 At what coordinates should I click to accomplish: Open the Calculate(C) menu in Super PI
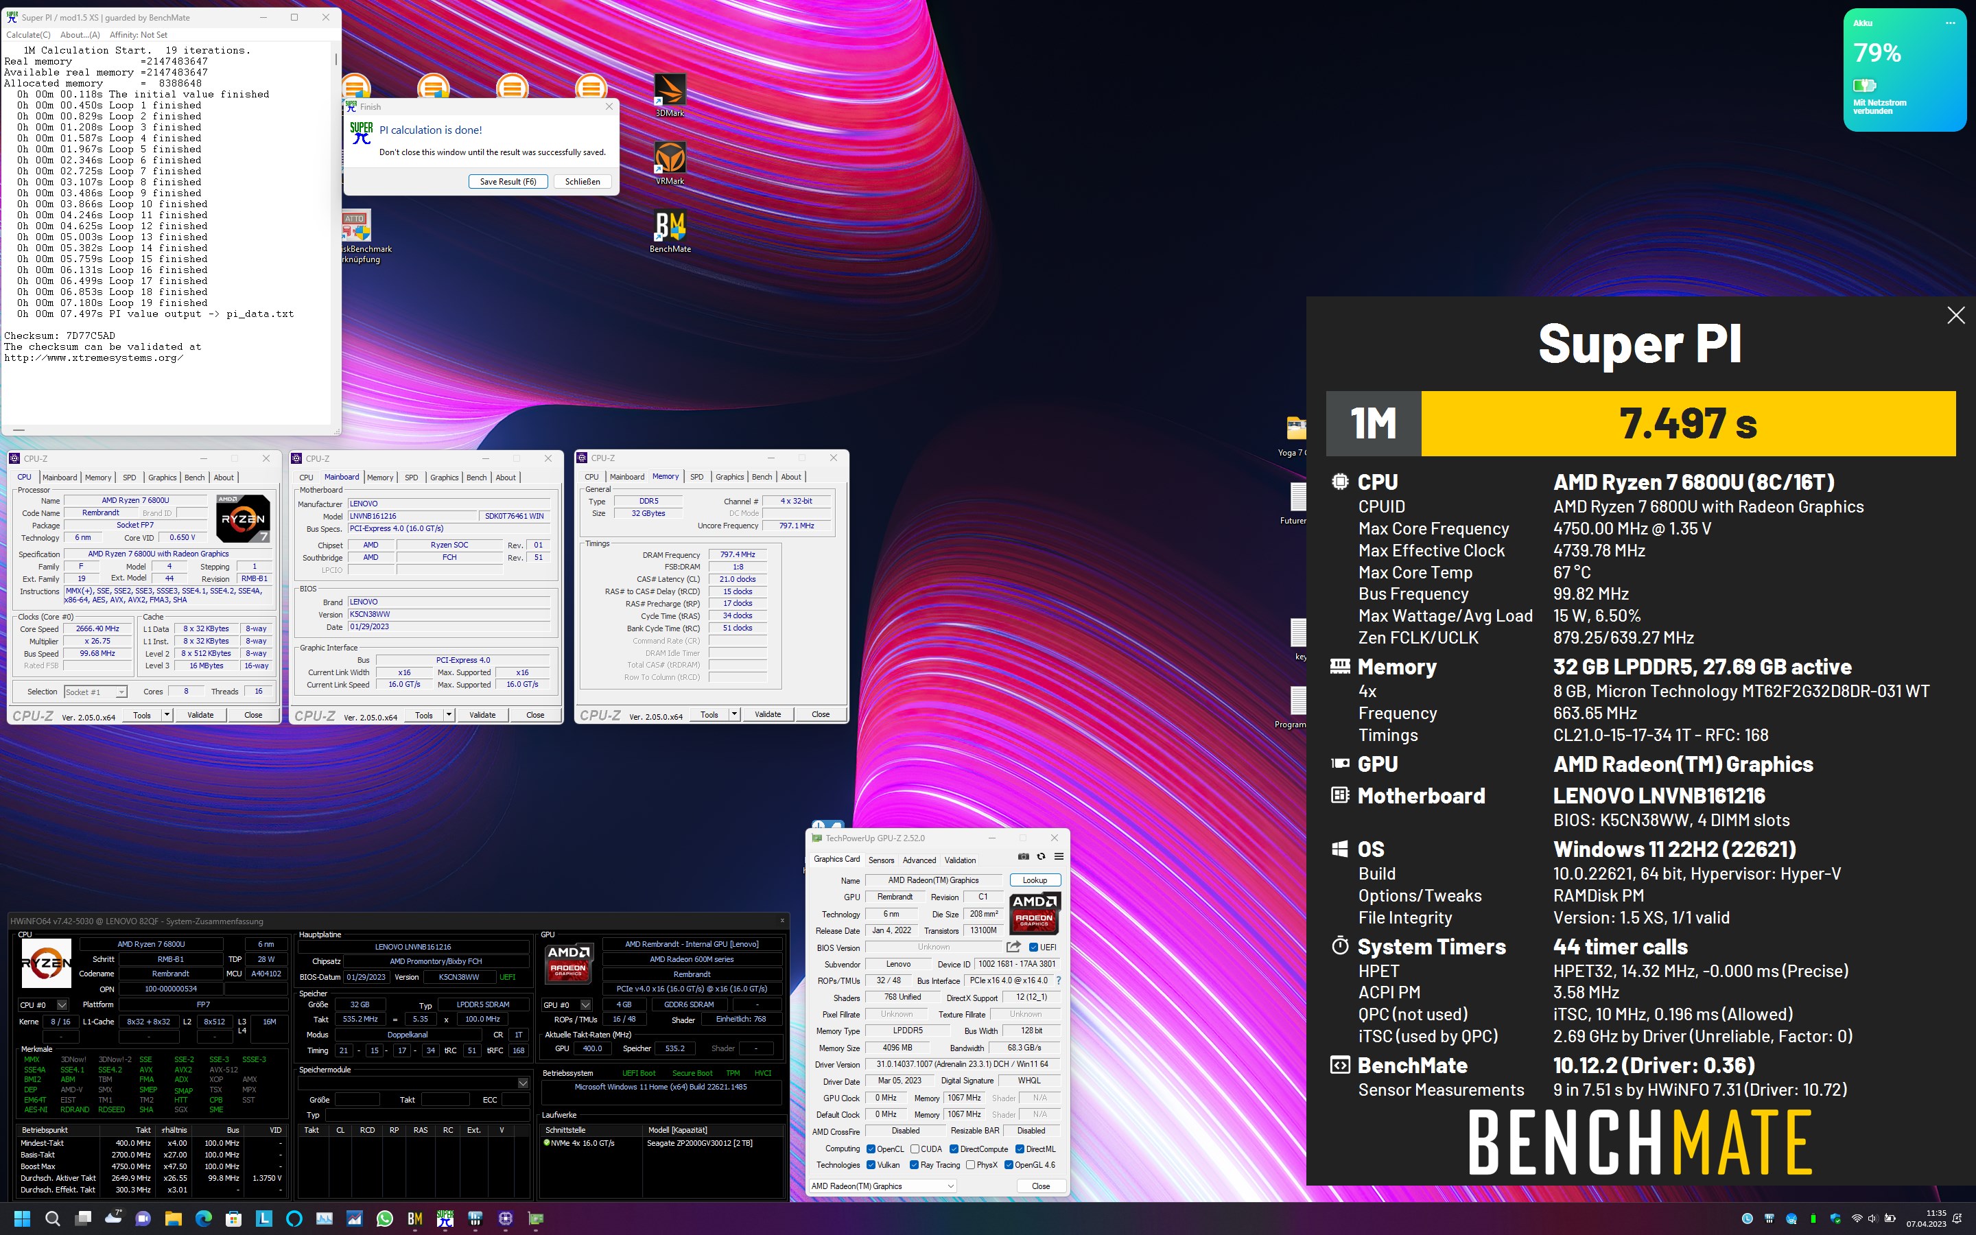29,35
